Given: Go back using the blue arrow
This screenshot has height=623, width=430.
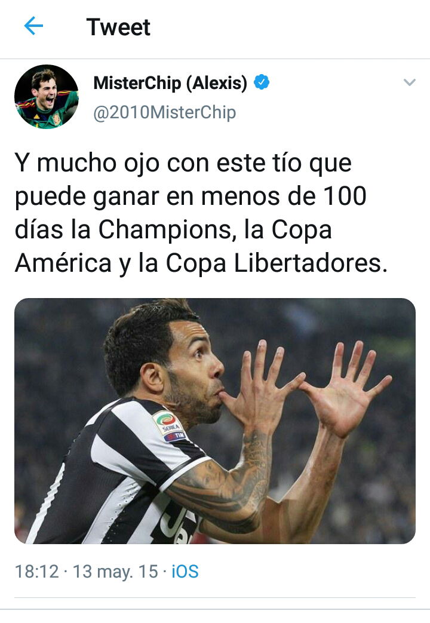Looking at the screenshot, I should [33, 26].
